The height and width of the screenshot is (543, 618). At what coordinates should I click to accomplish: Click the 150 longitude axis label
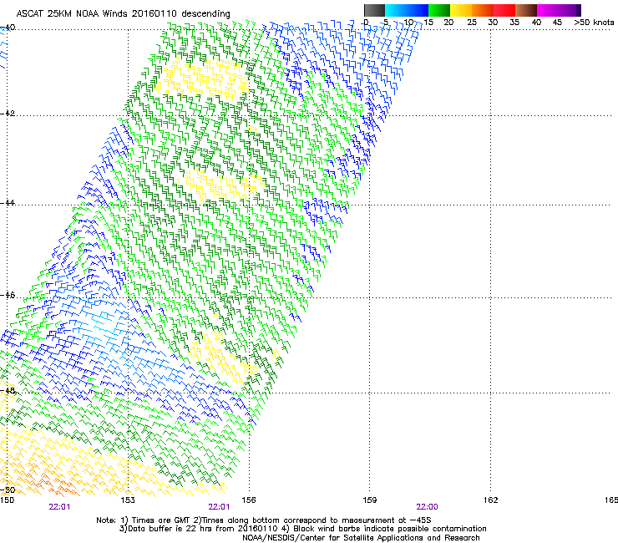pos(7,500)
